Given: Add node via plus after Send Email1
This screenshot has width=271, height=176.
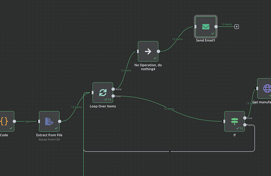Looking at the screenshot, I should click(236, 27).
